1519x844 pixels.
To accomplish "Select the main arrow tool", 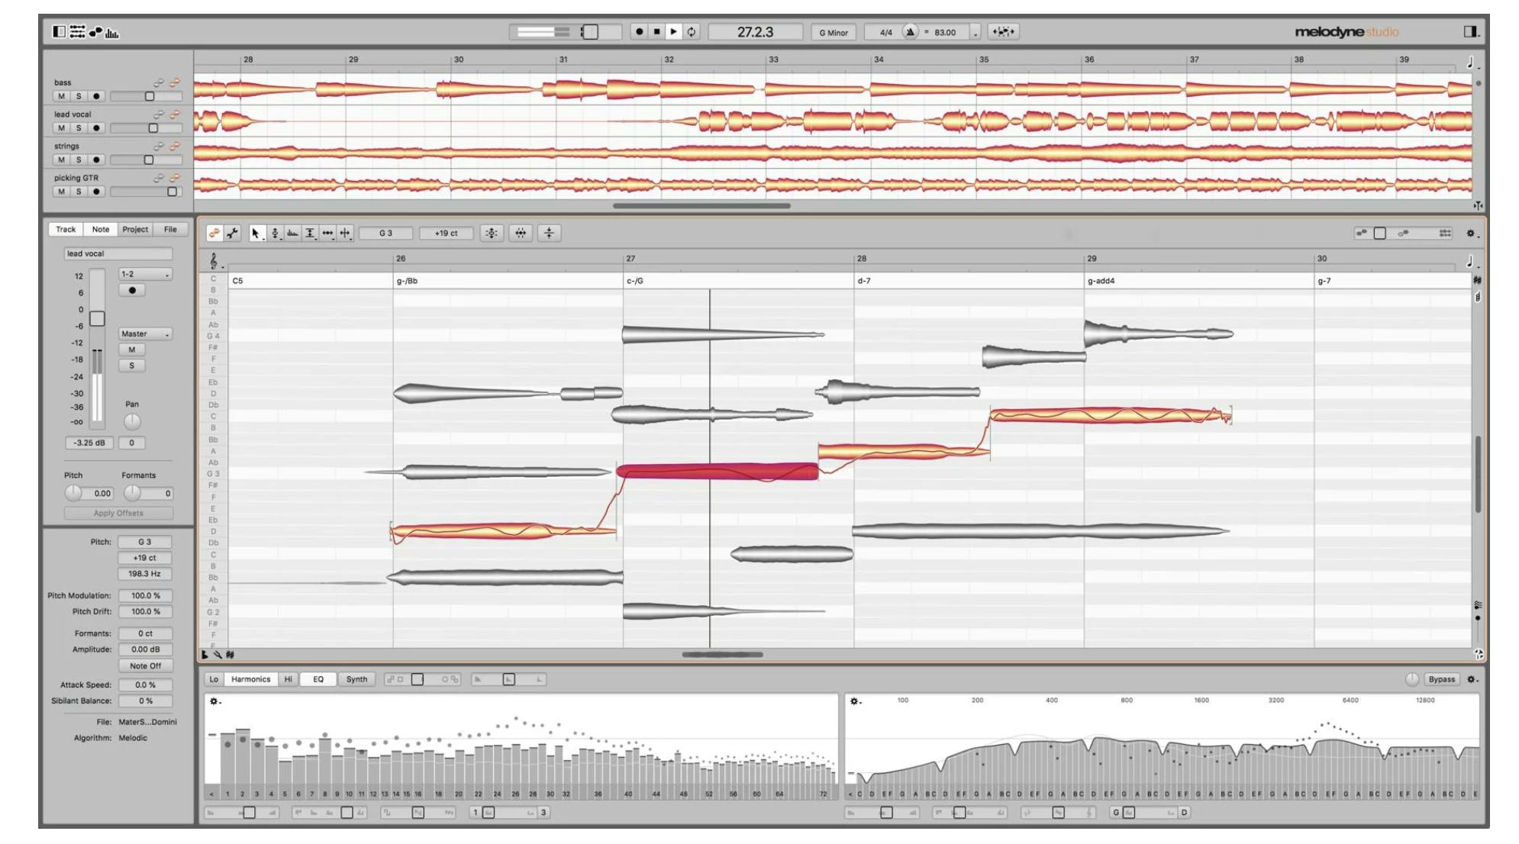I will [256, 234].
